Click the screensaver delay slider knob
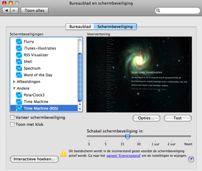The width and height of the screenshot is (202, 171). pos(128,137)
